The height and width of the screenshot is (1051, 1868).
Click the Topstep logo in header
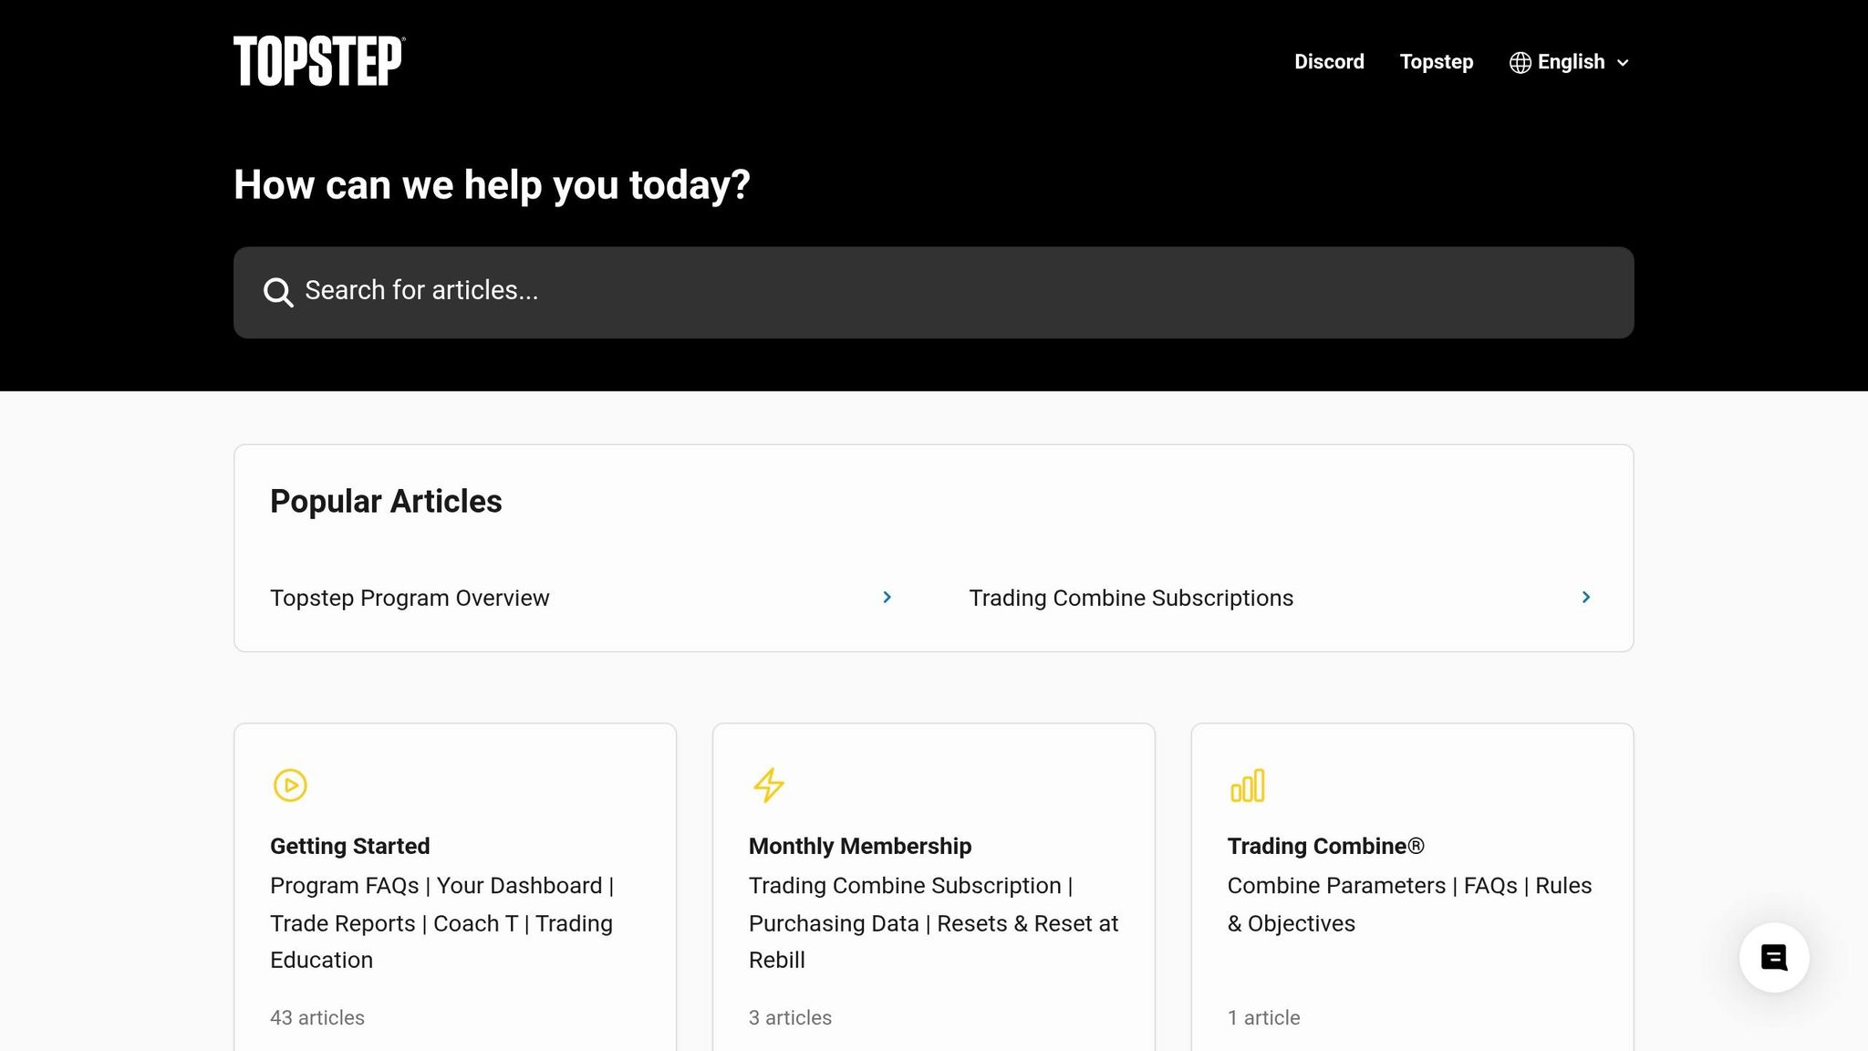318,61
